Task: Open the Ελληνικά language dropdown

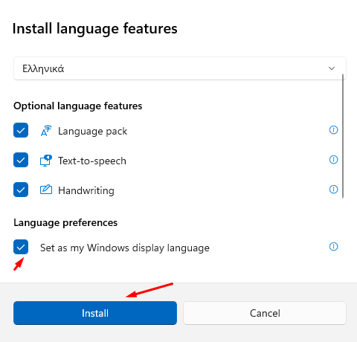Action: point(180,68)
